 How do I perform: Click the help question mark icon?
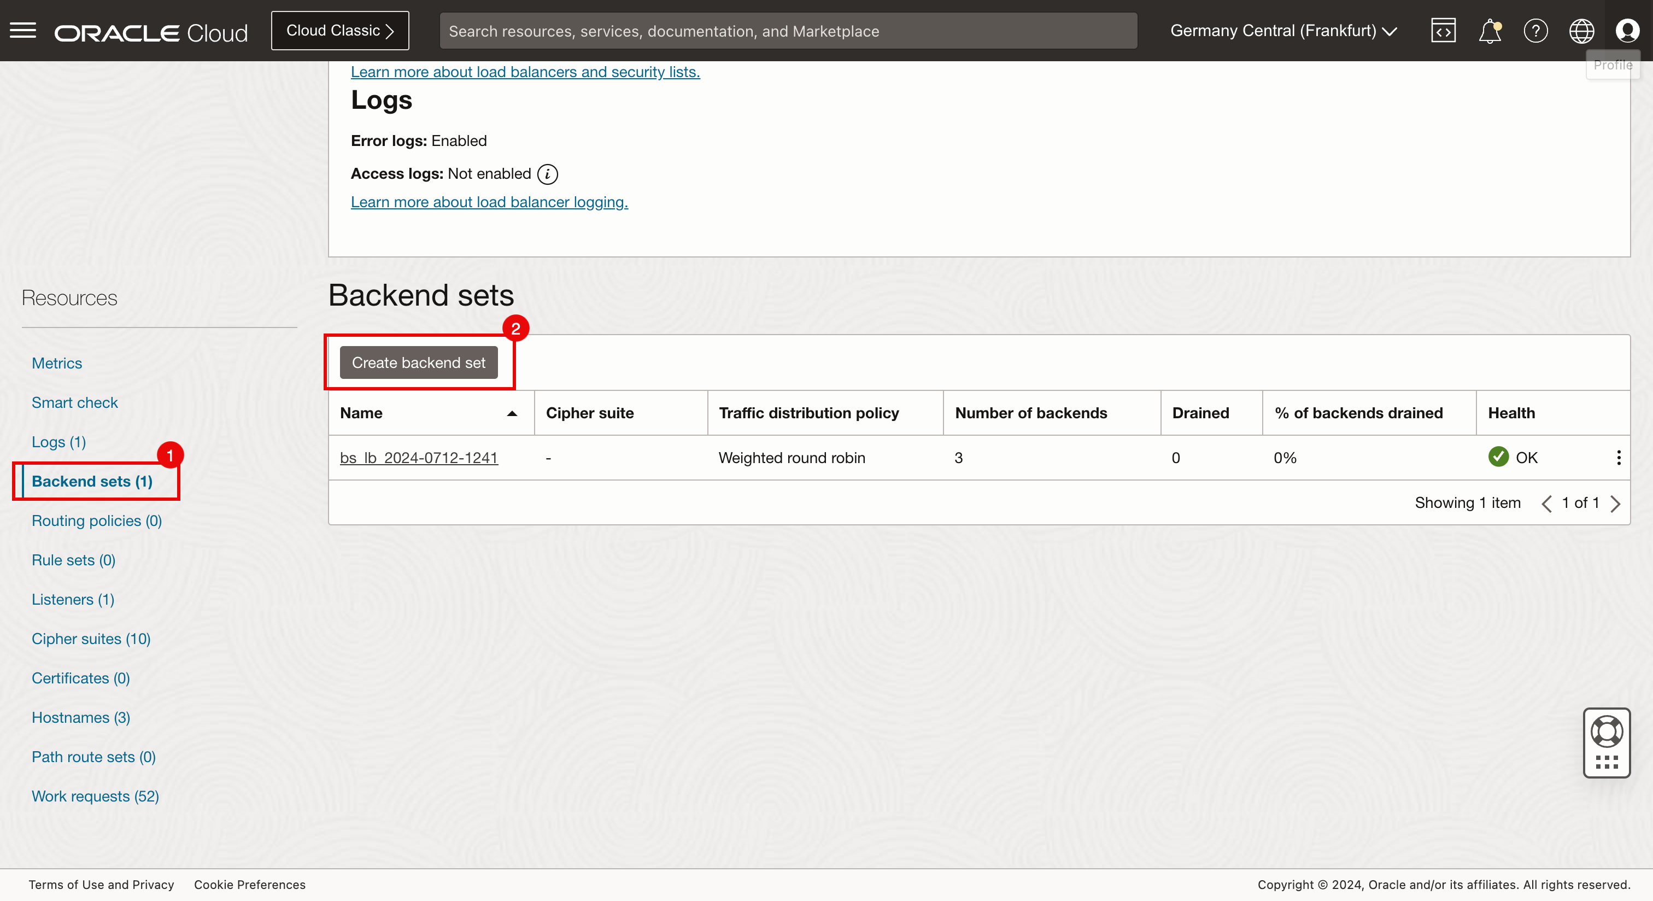coord(1535,31)
